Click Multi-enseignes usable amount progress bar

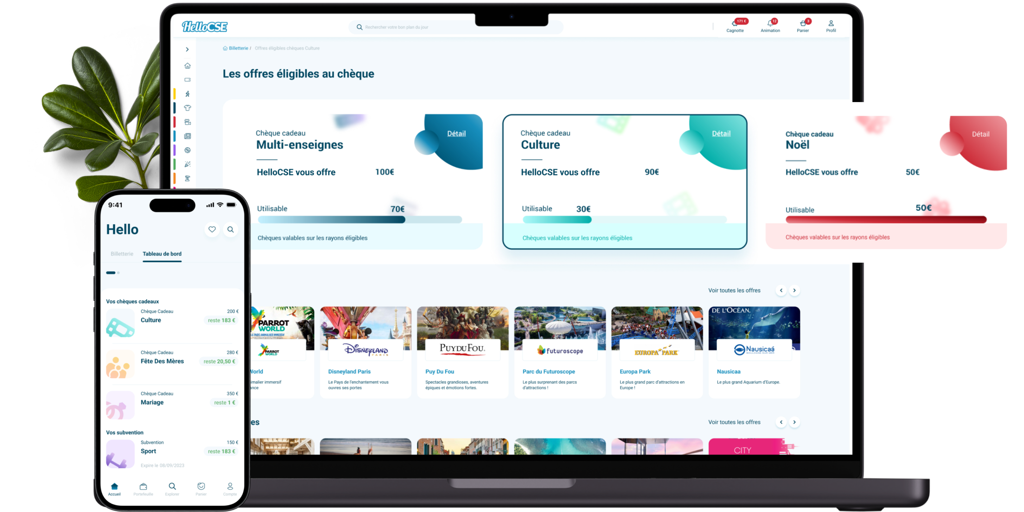(x=359, y=220)
